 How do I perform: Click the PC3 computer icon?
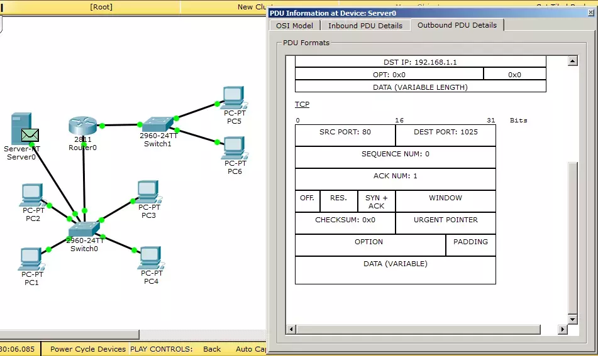tap(149, 192)
